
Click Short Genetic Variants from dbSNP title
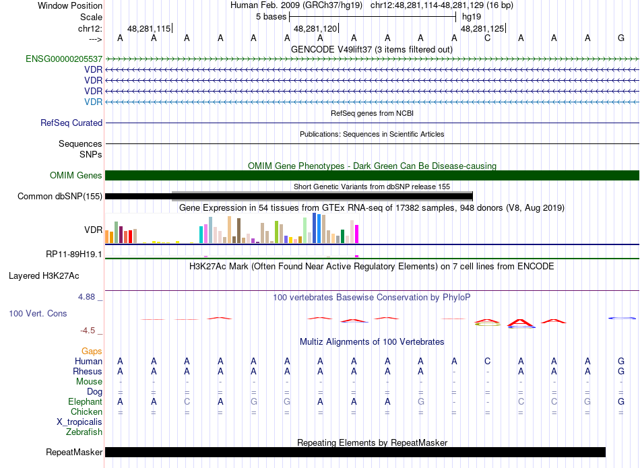[x=372, y=187]
